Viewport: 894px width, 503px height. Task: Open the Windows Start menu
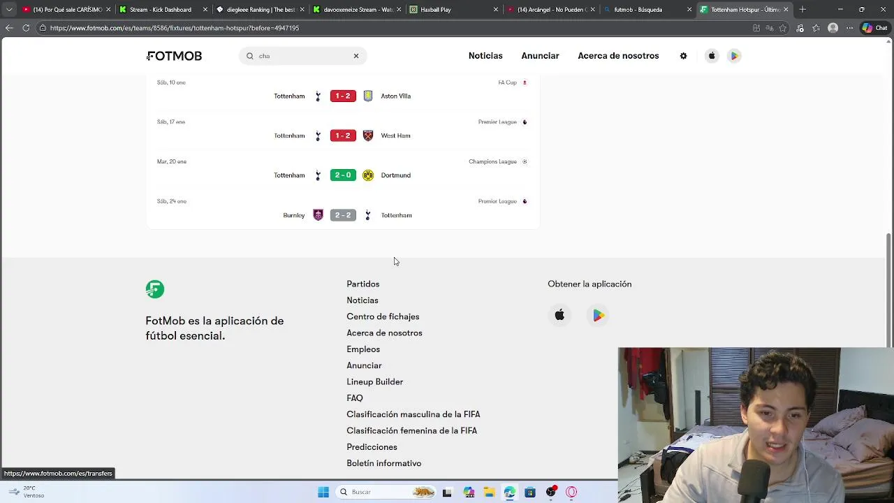click(323, 492)
